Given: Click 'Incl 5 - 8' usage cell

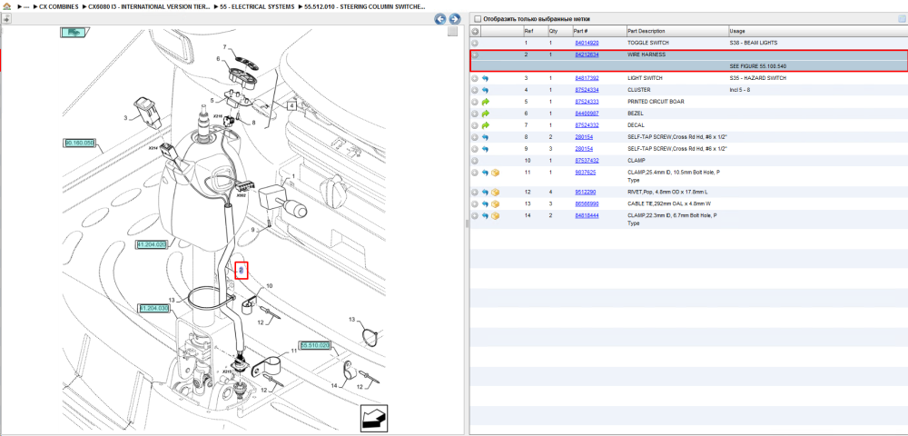Looking at the screenshot, I should click(x=740, y=90).
